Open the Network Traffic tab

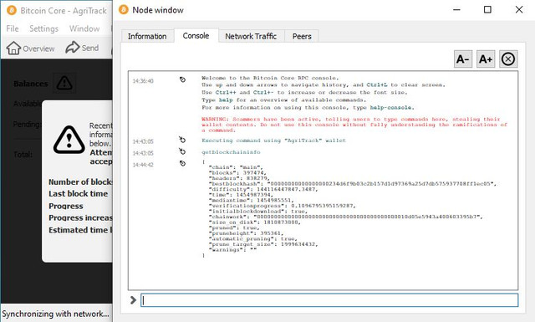point(251,36)
